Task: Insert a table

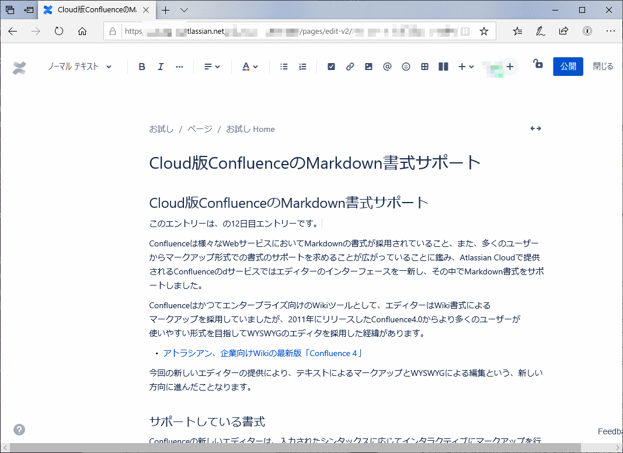Action: point(424,67)
